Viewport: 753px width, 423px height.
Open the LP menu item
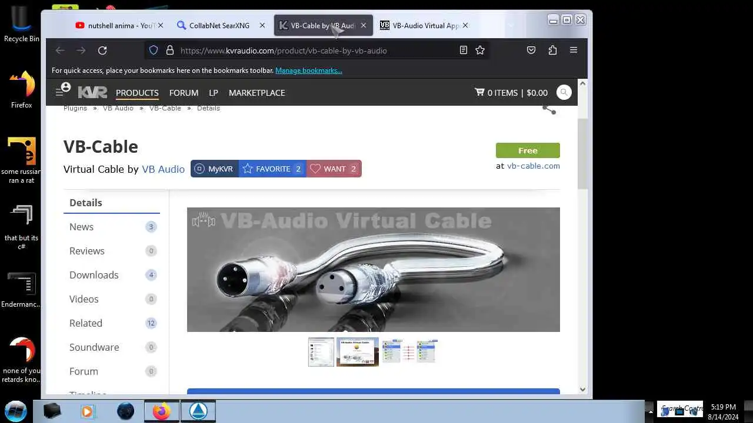click(214, 93)
